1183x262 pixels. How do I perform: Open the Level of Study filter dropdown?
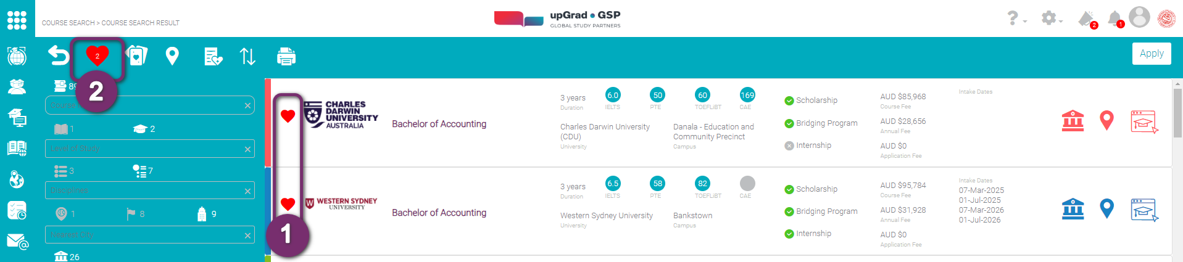tap(145, 149)
